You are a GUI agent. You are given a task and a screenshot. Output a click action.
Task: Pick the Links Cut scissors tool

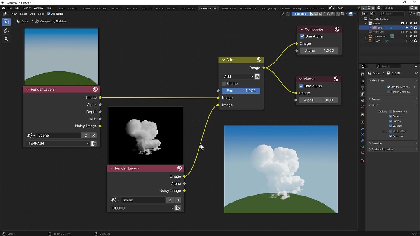click(6, 39)
